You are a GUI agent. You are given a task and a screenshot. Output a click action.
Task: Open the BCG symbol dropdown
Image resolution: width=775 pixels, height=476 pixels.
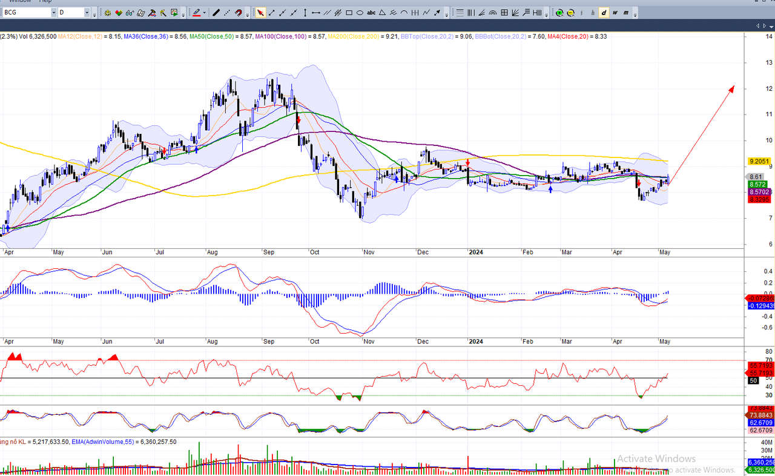[x=54, y=13]
